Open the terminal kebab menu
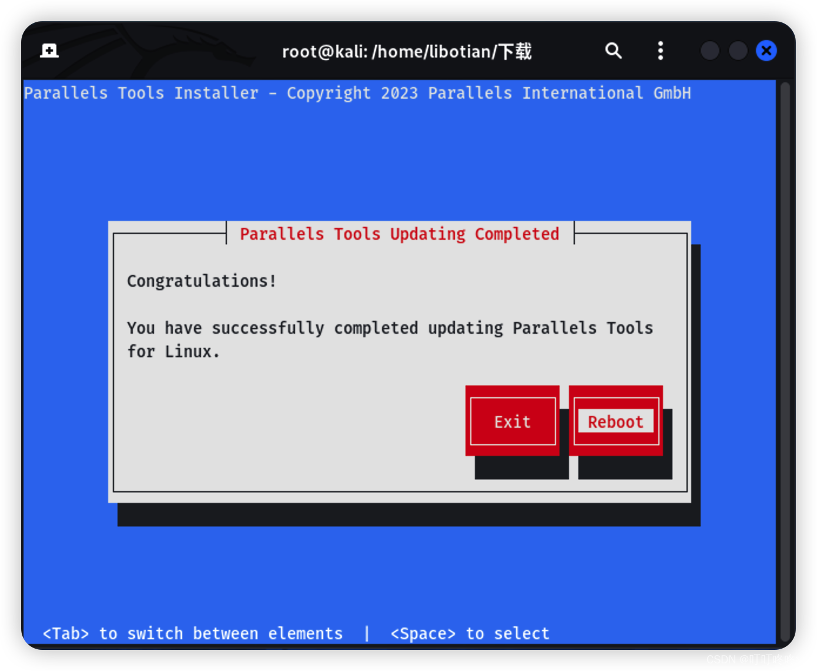The image size is (817, 671). pyautogui.click(x=660, y=51)
